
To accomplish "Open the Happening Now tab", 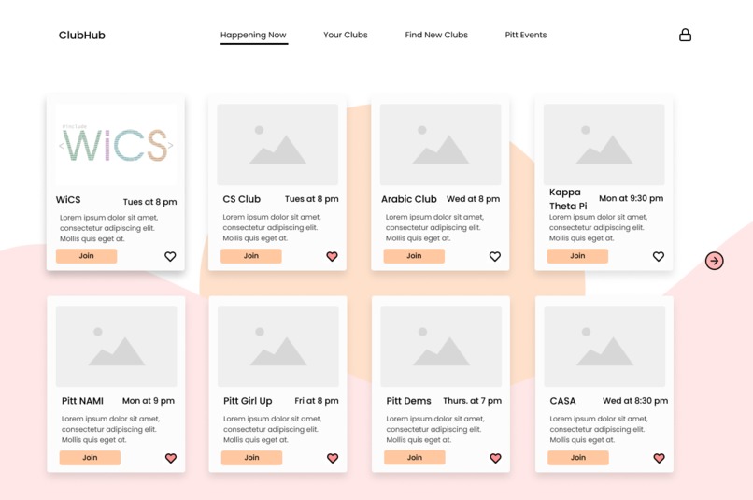I will coord(253,36).
